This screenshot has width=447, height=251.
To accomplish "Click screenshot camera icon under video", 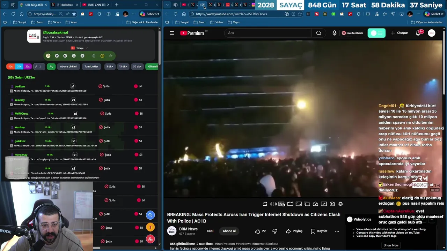I will (332, 204).
